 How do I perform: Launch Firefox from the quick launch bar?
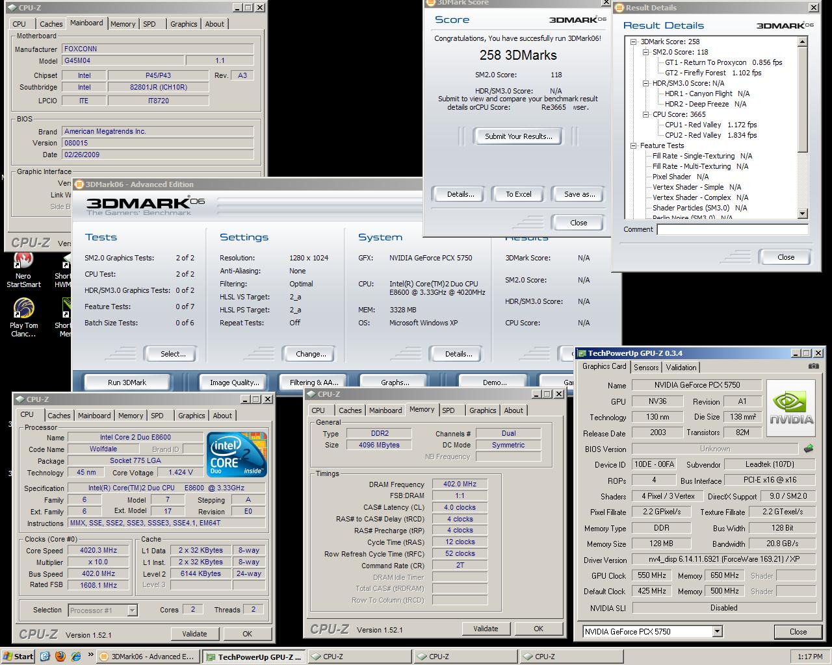point(60,657)
